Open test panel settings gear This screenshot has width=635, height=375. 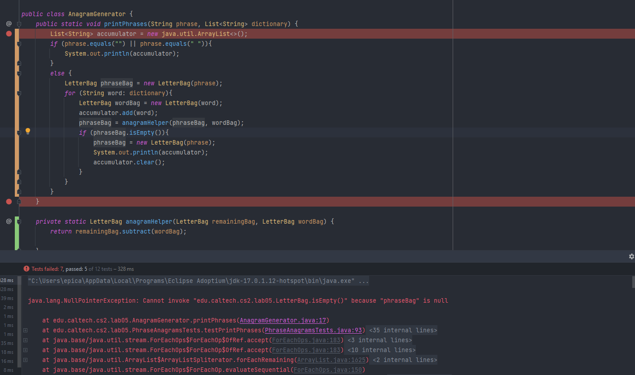pyautogui.click(x=631, y=256)
